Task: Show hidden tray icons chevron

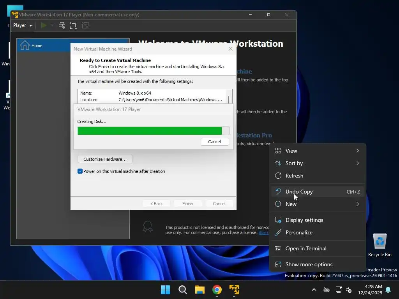Action: pos(314,290)
